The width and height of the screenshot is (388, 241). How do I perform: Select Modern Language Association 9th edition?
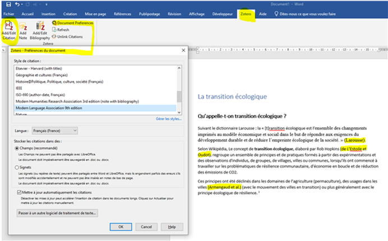click(95, 108)
